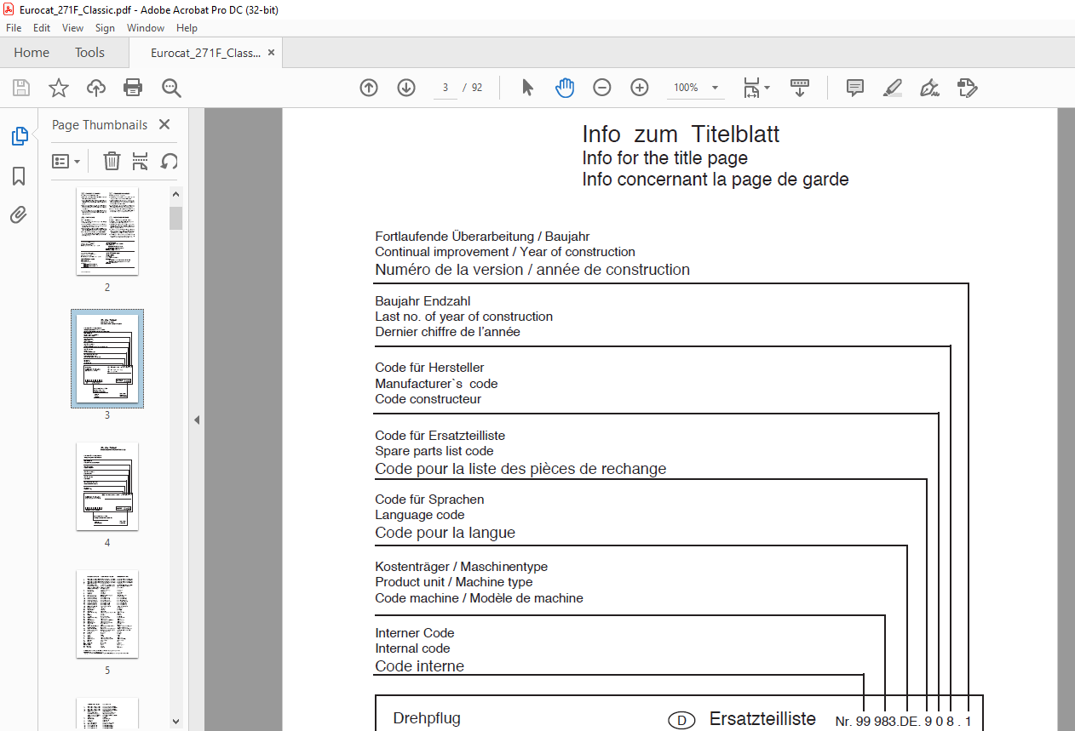Click the 'Info zum Titelblatt' heading

click(x=681, y=134)
